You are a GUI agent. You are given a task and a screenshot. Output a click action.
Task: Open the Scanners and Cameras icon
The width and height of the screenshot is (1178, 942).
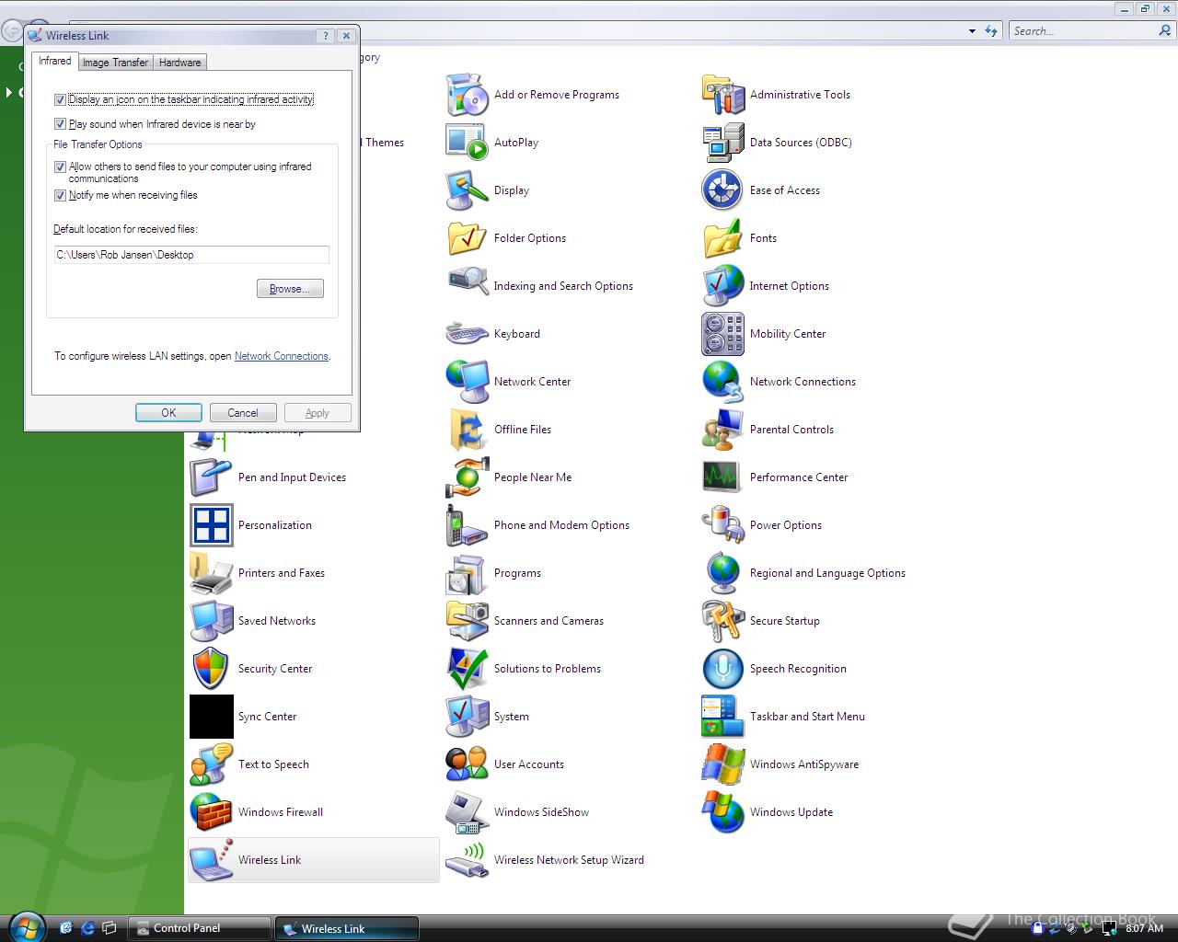point(467,621)
